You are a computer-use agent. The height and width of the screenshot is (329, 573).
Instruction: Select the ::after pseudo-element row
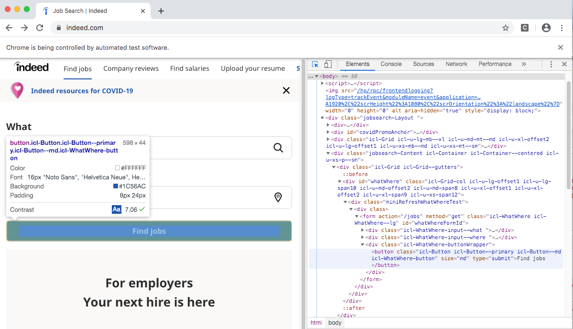[354, 308]
